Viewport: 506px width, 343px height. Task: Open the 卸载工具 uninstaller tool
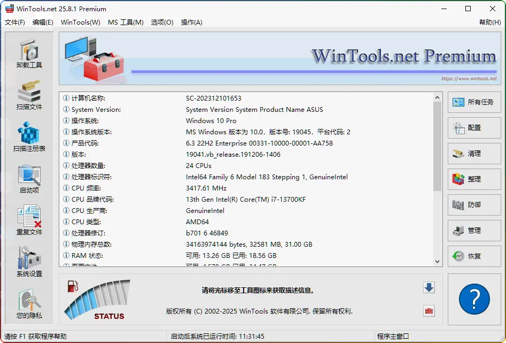coord(29,54)
